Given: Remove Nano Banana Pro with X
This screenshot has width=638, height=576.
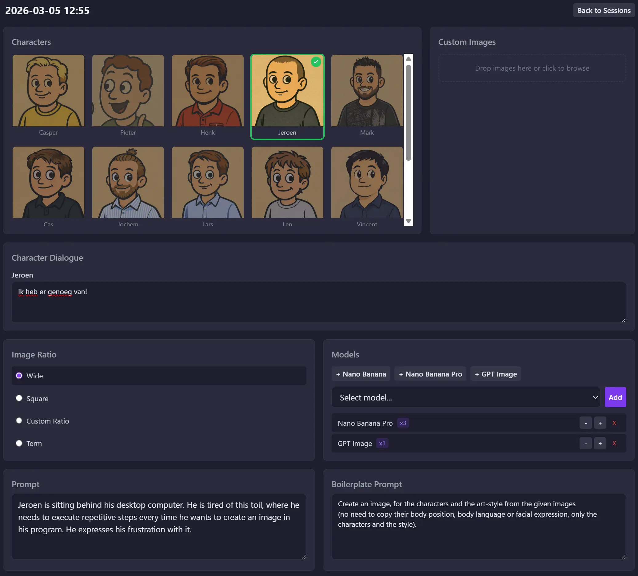Looking at the screenshot, I should [614, 423].
